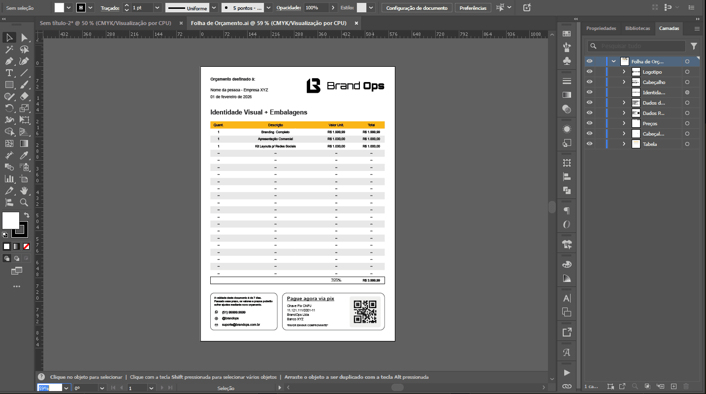Open the Preferências button
Screen dimensions: 706x394
(473, 8)
